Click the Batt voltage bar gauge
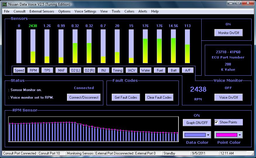The height and width of the screenshot is (158, 256). point(173,46)
